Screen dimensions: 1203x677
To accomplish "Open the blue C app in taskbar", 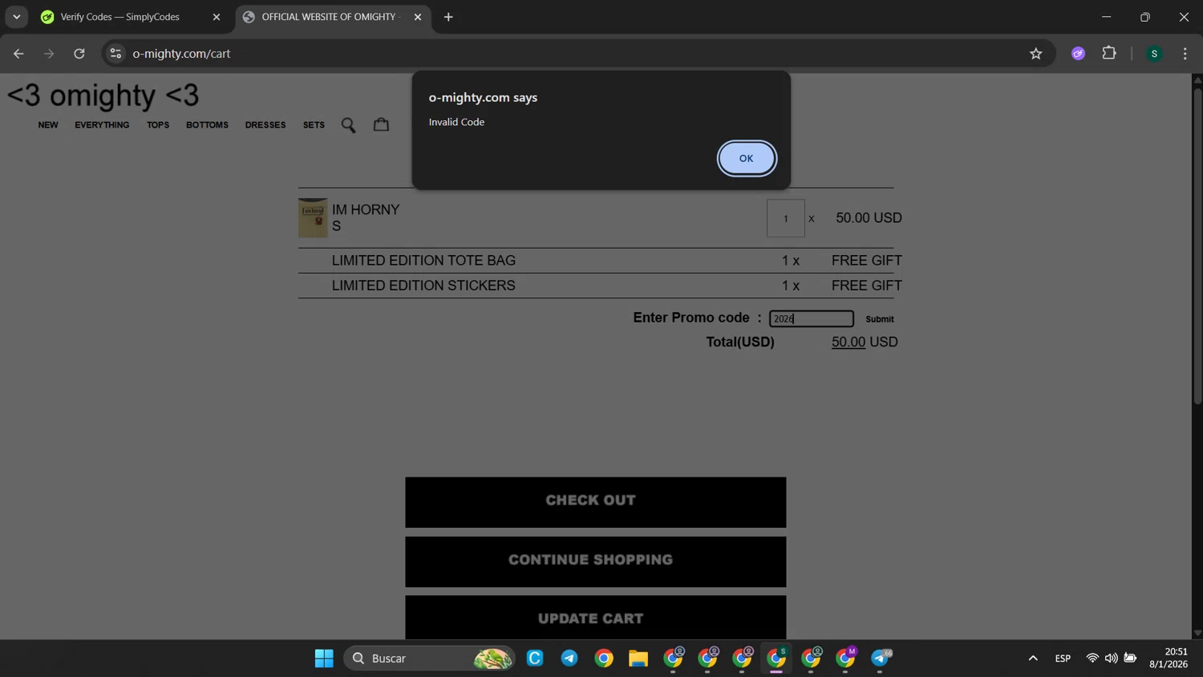I will pos(535,659).
